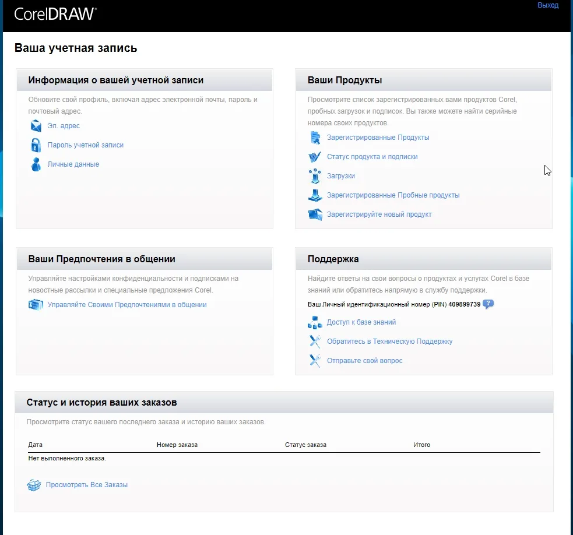Click the checkmark icon beside Статус продукта

pos(315,157)
